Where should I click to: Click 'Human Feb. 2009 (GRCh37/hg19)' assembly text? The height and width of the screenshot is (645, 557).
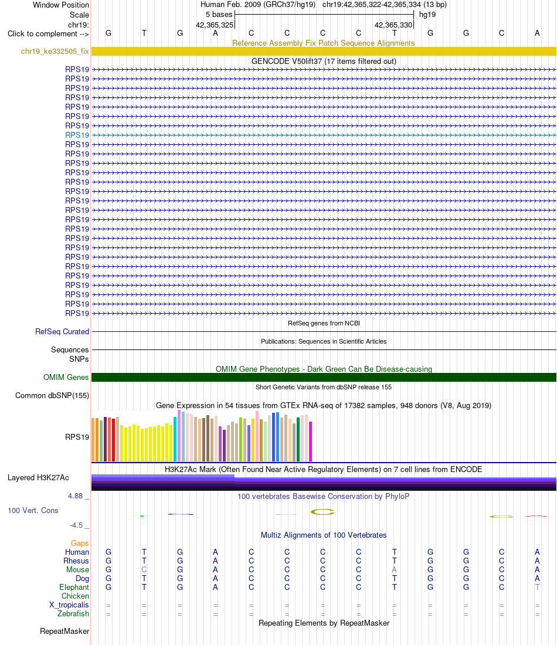tap(258, 5)
